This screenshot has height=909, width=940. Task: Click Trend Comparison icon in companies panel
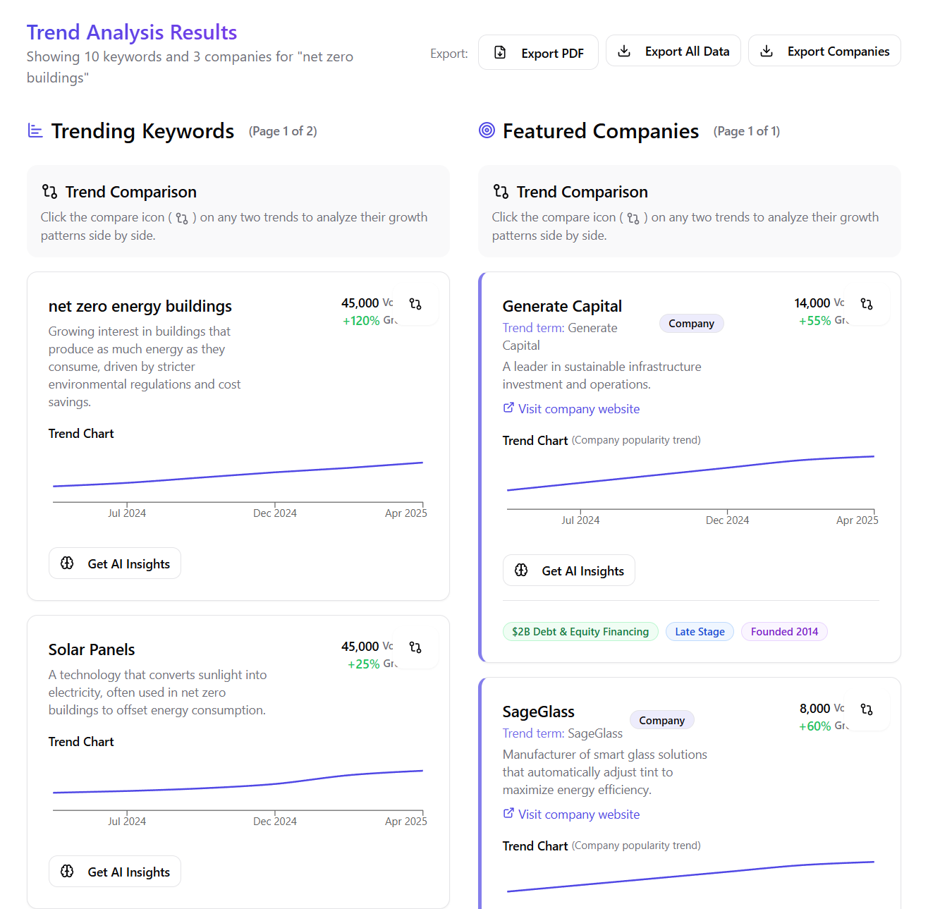[501, 191]
